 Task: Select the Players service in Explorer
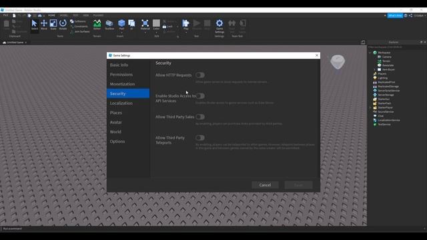tap(380, 74)
